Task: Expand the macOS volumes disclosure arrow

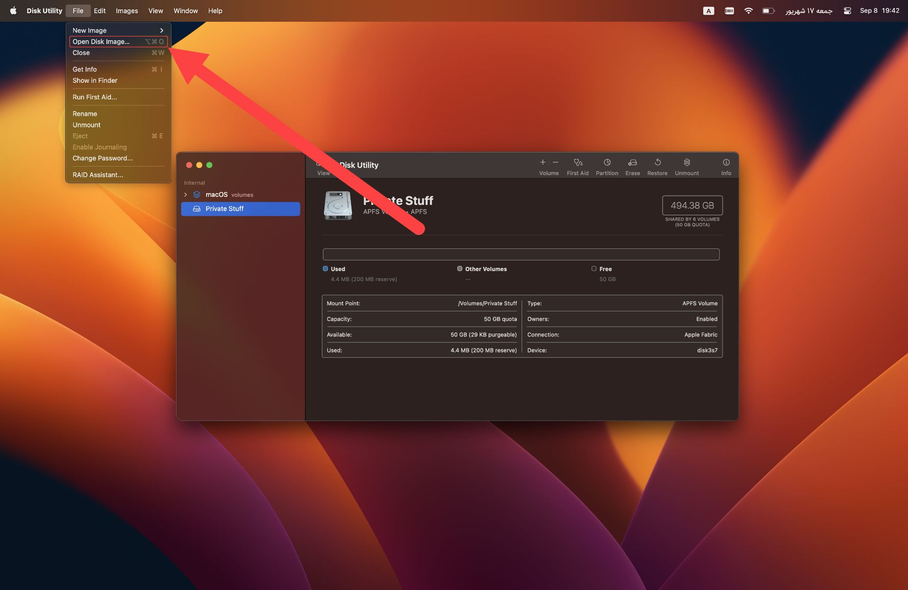Action: [186, 194]
